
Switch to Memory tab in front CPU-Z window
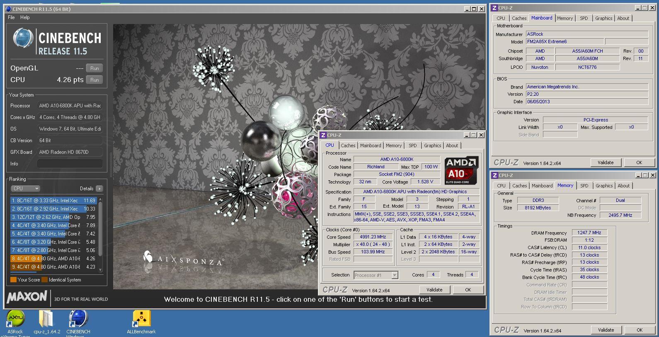point(394,145)
